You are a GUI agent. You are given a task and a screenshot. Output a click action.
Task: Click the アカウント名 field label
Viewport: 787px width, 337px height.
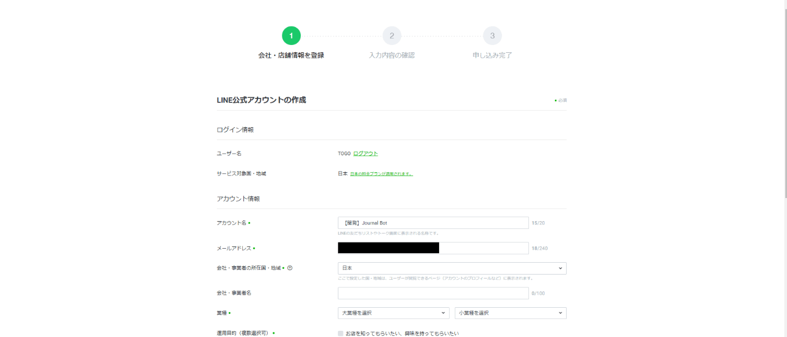[x=232, y=223]
